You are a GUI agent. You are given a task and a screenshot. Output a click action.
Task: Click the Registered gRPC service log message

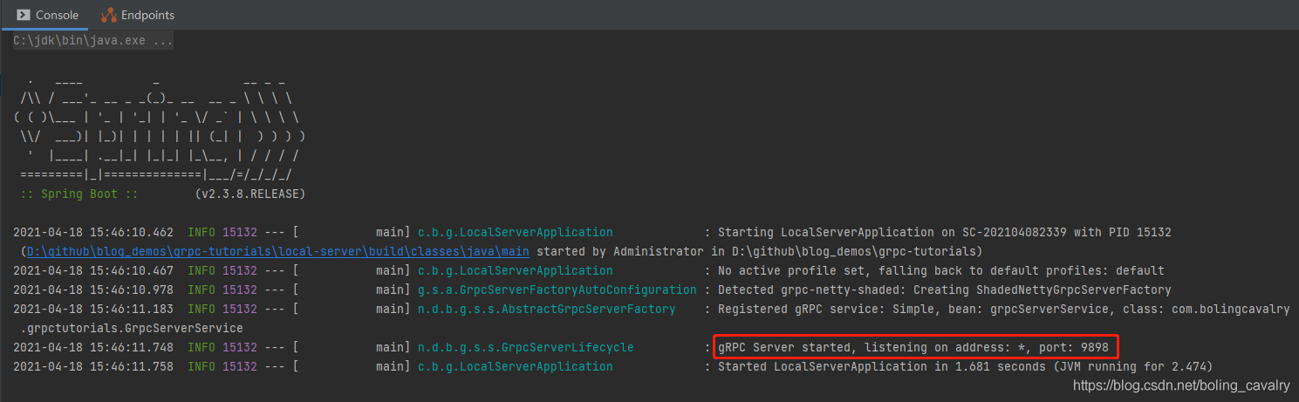pyautogui.click(x=1003, y=309)
